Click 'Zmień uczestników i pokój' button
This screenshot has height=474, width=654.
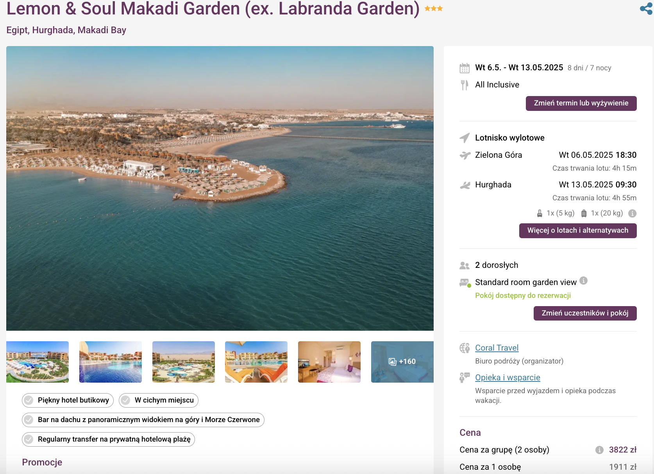pyautogui.click(x=585, y=313)
